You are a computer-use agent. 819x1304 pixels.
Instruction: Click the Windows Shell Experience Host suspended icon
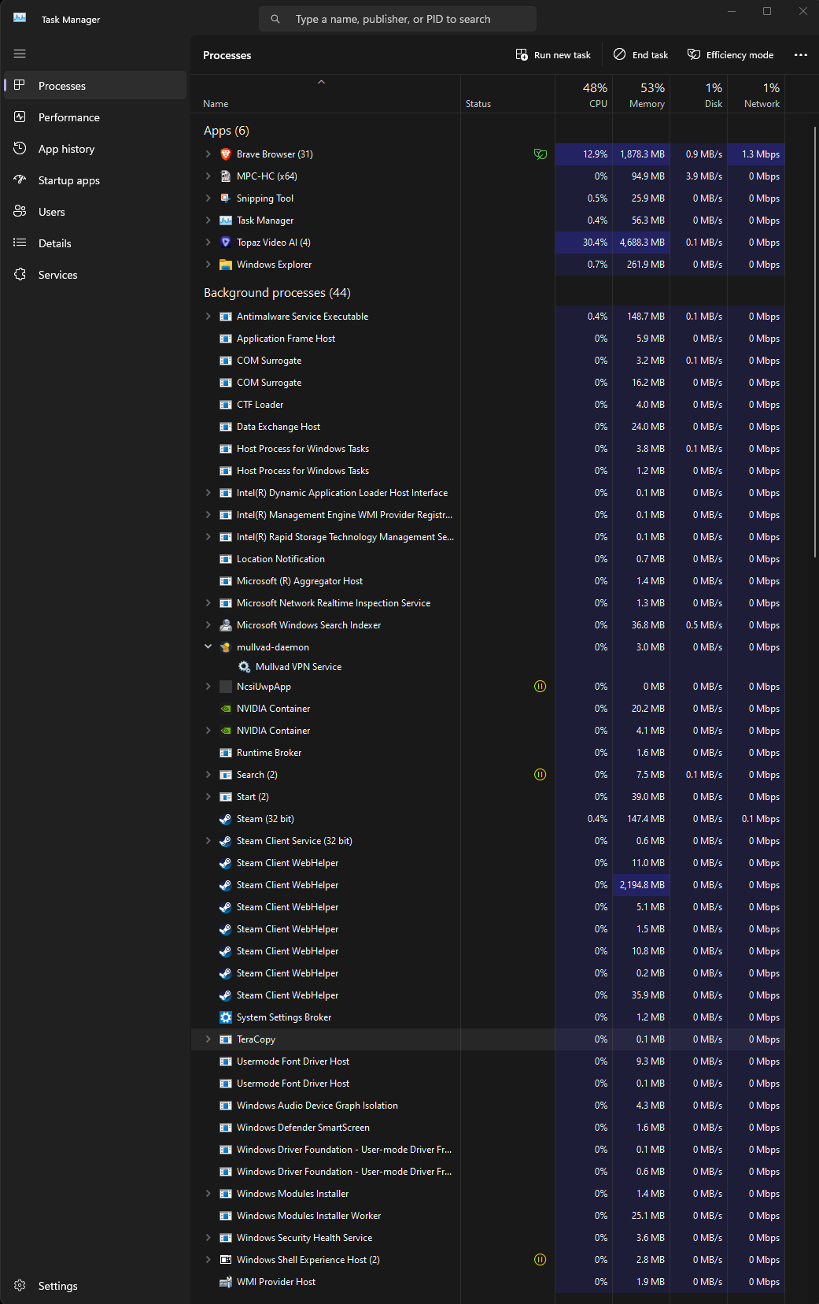540,1260
